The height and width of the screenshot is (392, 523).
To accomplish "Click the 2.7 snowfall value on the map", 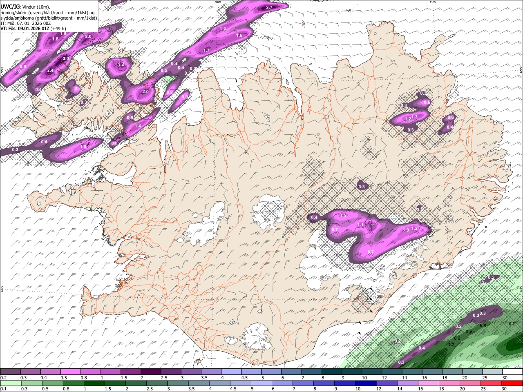I will click(x=269, y=7).
